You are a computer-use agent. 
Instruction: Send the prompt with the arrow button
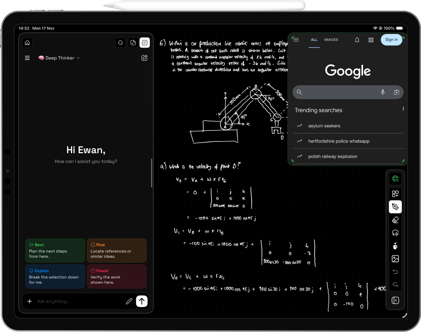(142, 301)
